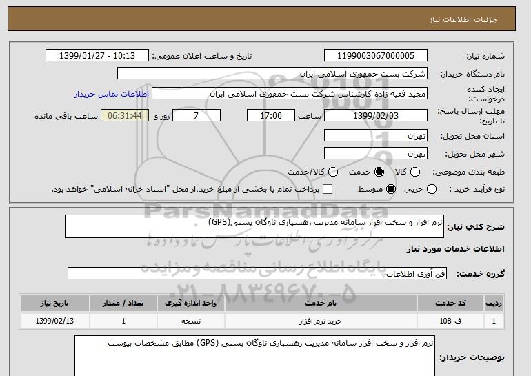531x376 pixels.
Task: Click the توضیحات خریدار text area
Action: pos(254,356)
